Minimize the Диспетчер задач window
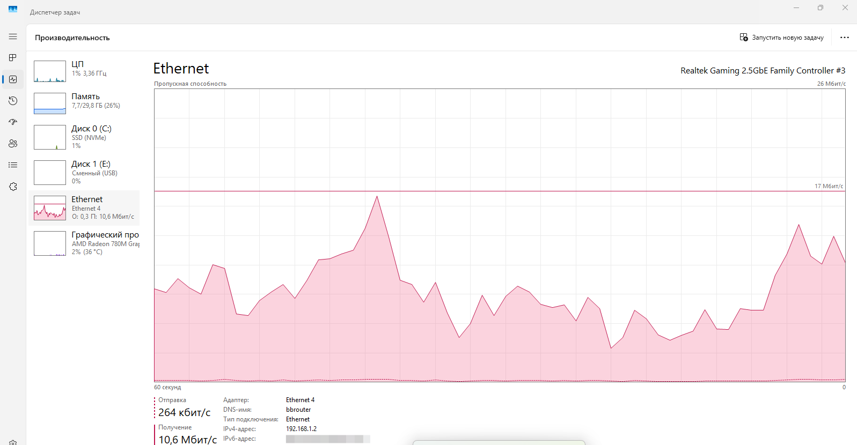The image size is (857, 445). click(x=796, y=8)
